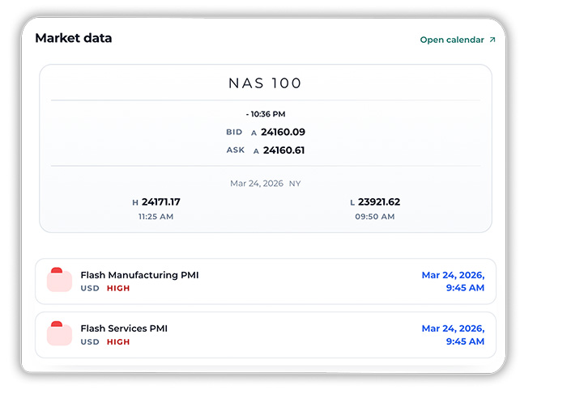Image resolution: width=567 pixels, height=394 pixels.
Task: Click the daily low value 23921.62
Action: click(379, 202)
